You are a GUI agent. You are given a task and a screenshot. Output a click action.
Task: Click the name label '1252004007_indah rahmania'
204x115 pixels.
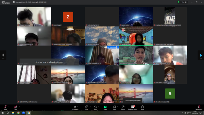[x=28, y=102]
